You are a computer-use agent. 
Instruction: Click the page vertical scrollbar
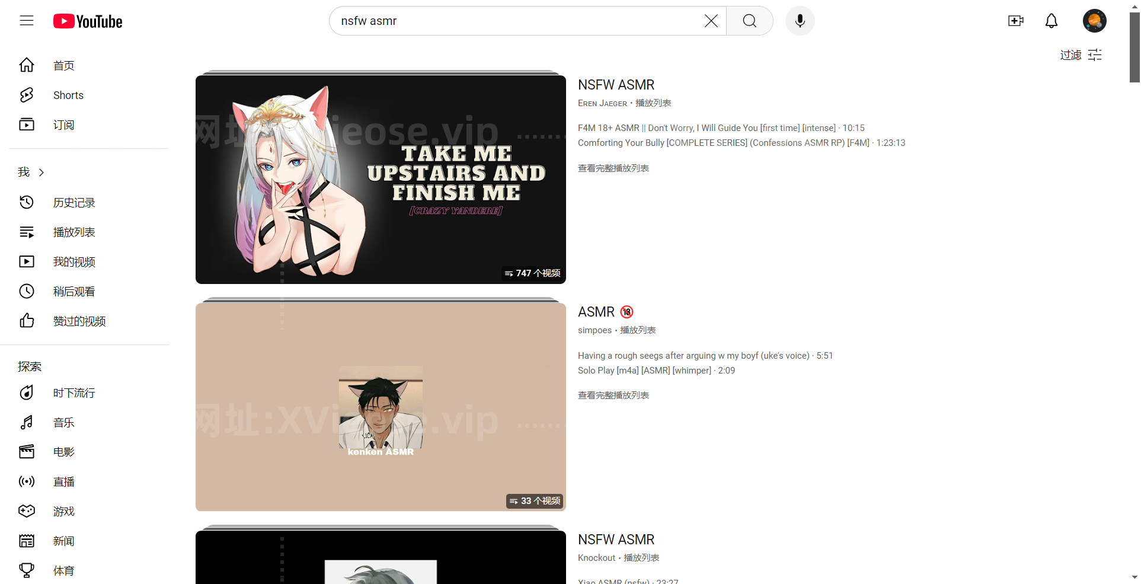point(1134,47)
